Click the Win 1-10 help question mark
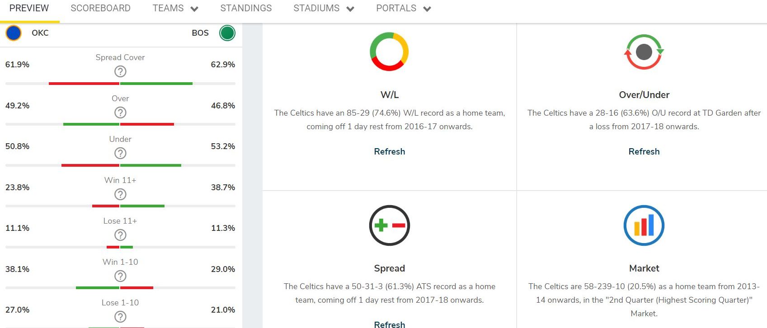767x328 pixels. (x=120, y=276)
